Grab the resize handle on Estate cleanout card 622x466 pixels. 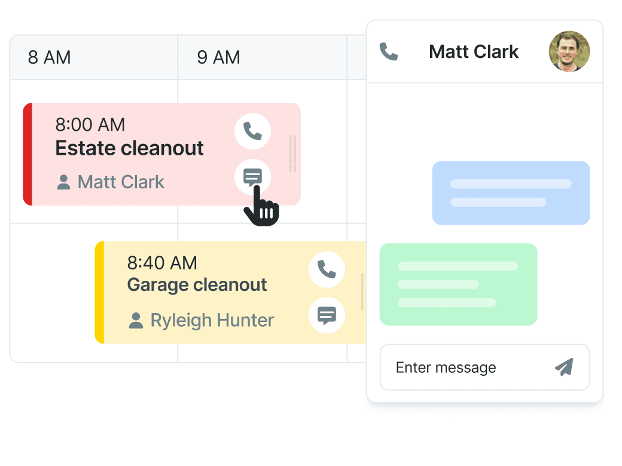(292, 154)
